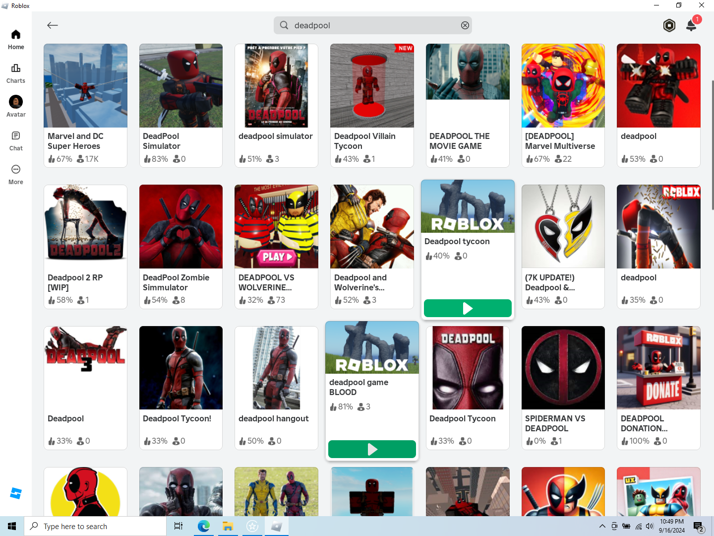This screenshot has width=714, height=536.
Task: Open the volume control tray icon
Action: click(x=650, y=526)
